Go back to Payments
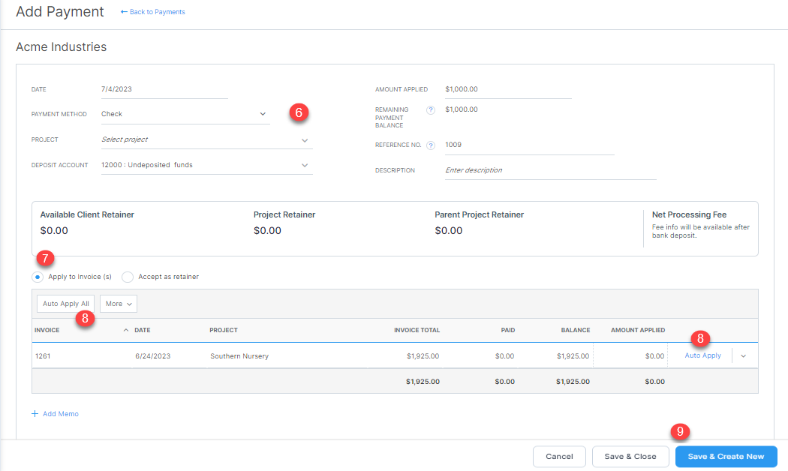Viewport: 788px width, 471px height. coord(153,11)
